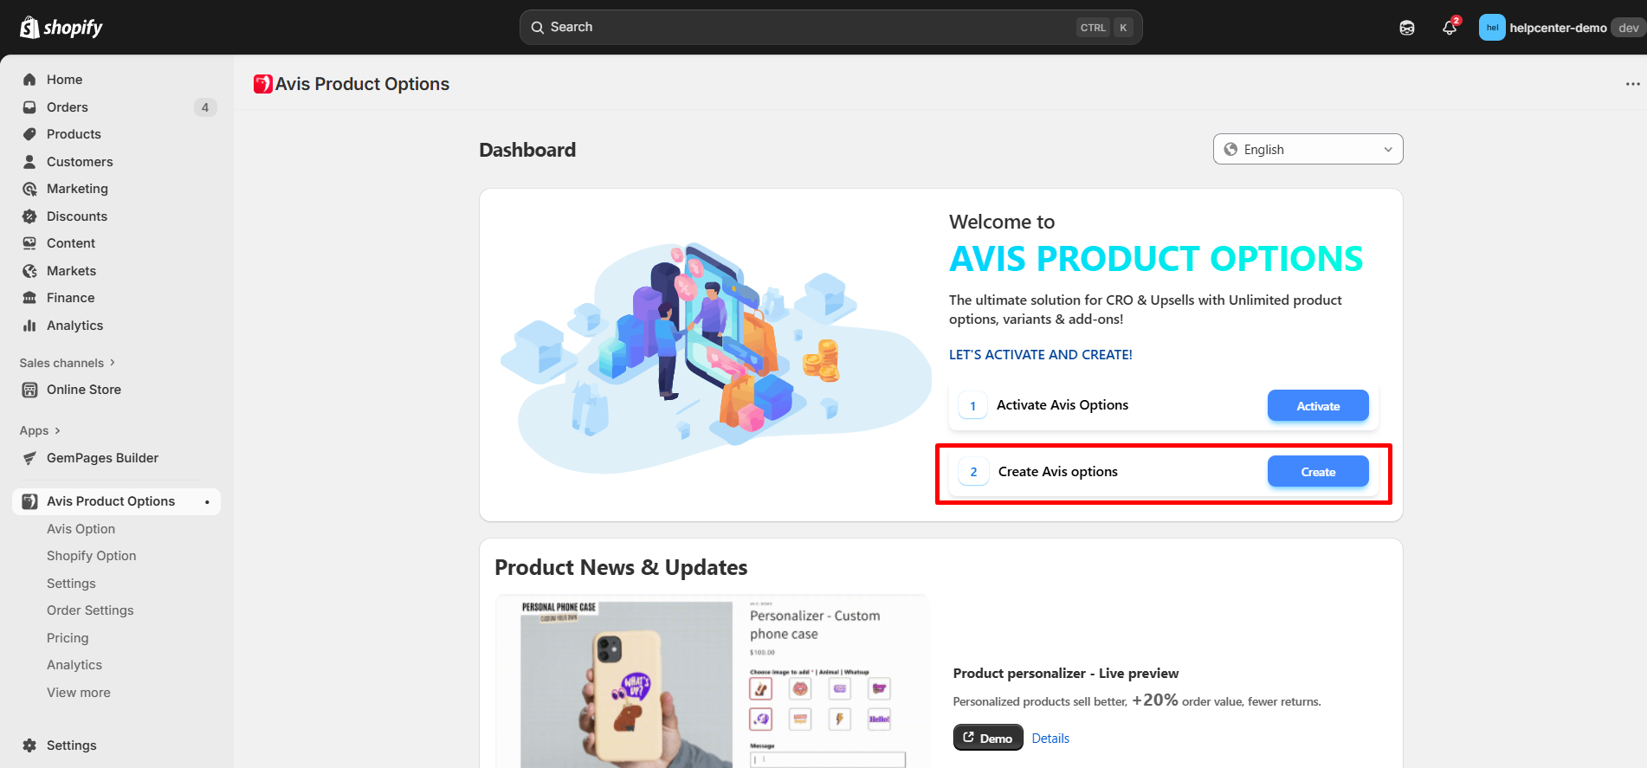
Task: Click the GemPages Builder app icon
Action: [x=29, y=458]
